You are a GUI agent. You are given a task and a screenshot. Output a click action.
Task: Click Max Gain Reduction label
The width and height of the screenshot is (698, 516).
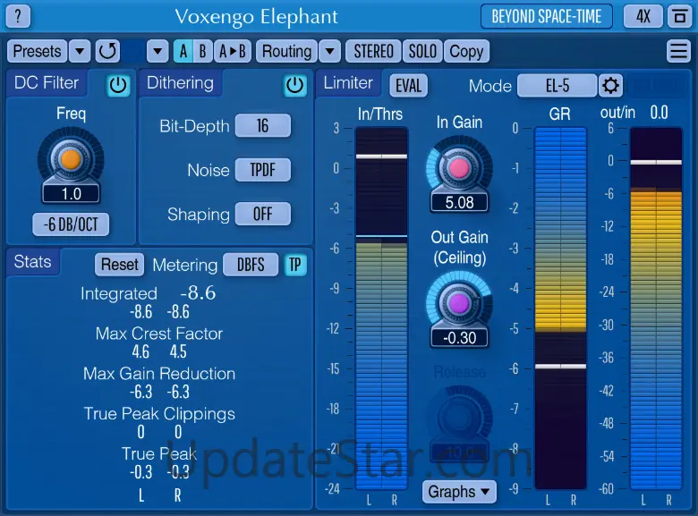pyautogui.click(x=159, y=374)
